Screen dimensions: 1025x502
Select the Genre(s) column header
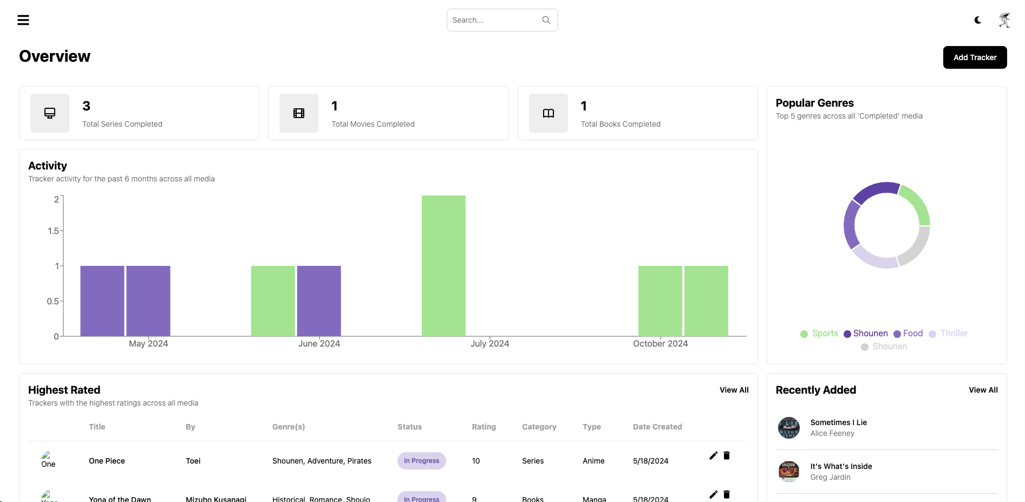click(289, 427)
